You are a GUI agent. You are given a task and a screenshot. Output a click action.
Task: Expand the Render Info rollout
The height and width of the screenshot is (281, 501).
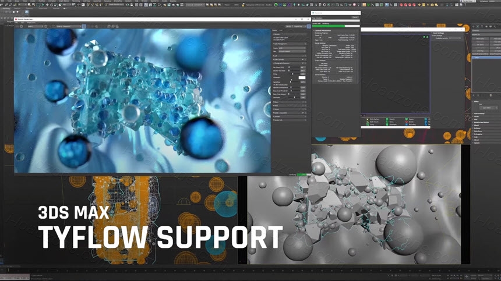click(x=290, y=120)
